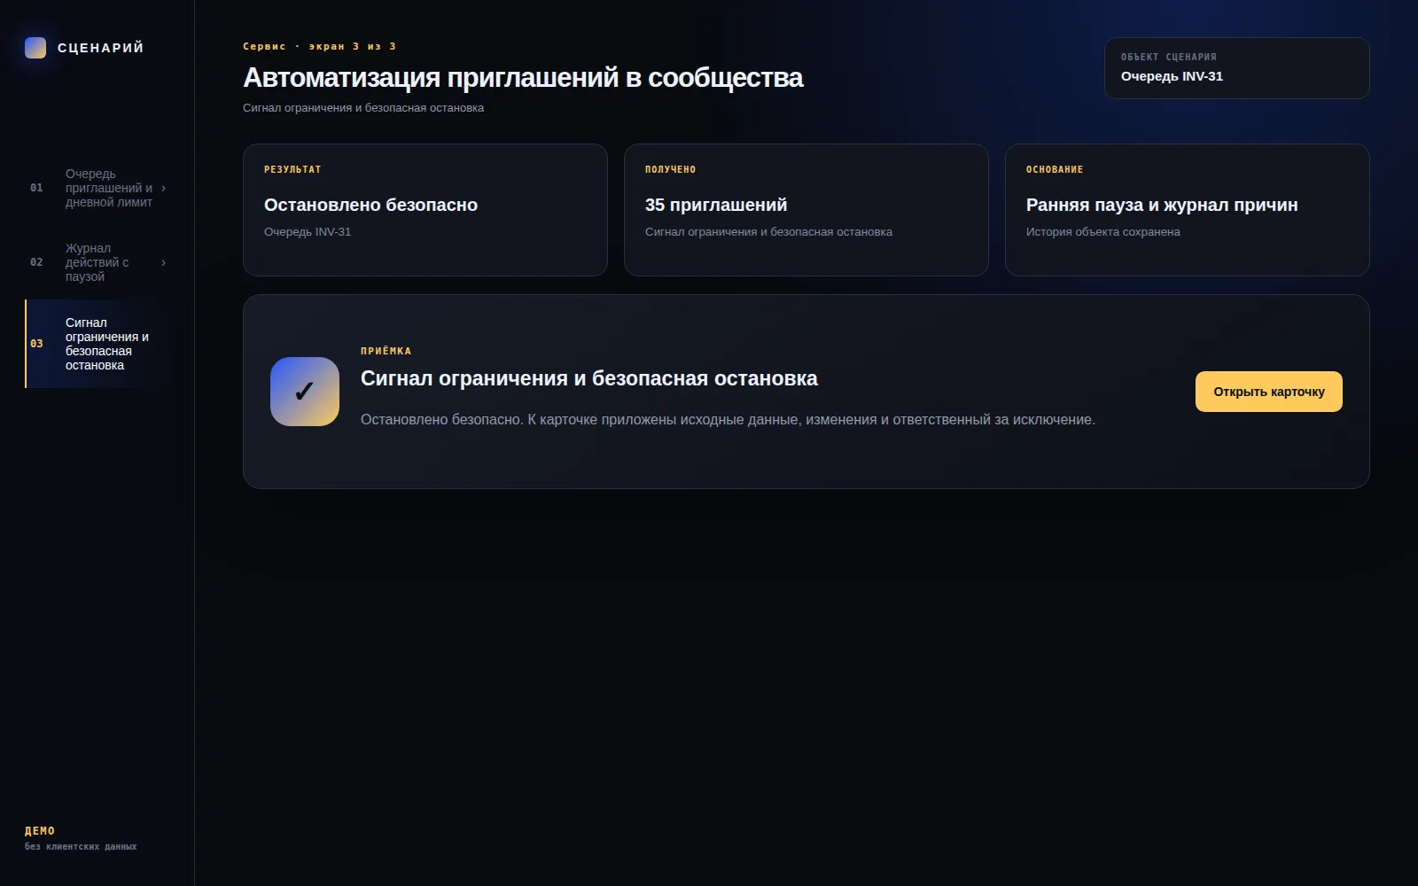Image resolution: width=1418 pixels, height=886 pixels.
Task: Click the text без клиентских данных
Action: click(81, 847)
